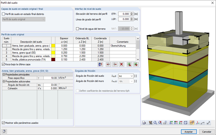The width and height of the screenshot is (216, 135).
Task: Click the 'Descripción del suelo' column header
Action: [x=31, y=40]
